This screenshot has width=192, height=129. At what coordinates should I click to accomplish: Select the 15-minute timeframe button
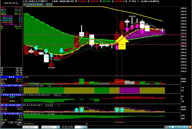click(x=35, y=4)
